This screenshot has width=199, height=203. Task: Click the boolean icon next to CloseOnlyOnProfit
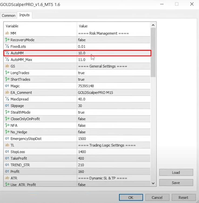point(7,119)
